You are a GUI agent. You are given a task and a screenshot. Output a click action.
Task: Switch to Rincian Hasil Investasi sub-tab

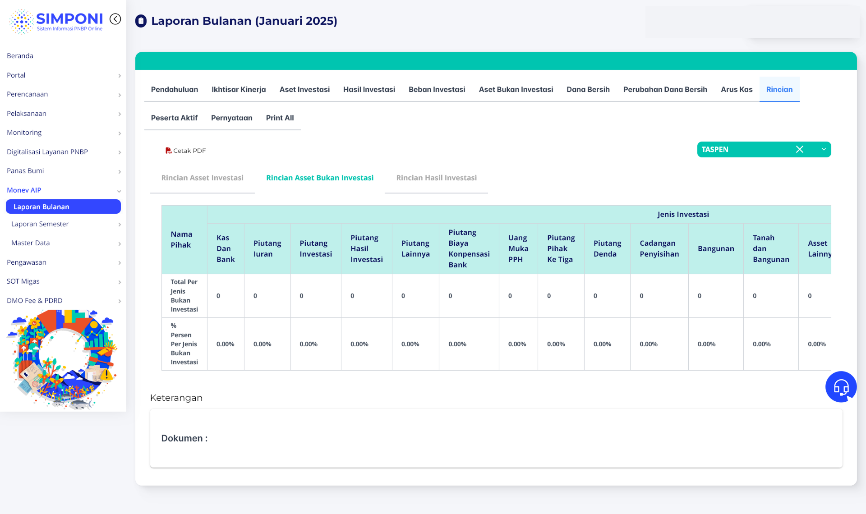click(436, 178)
